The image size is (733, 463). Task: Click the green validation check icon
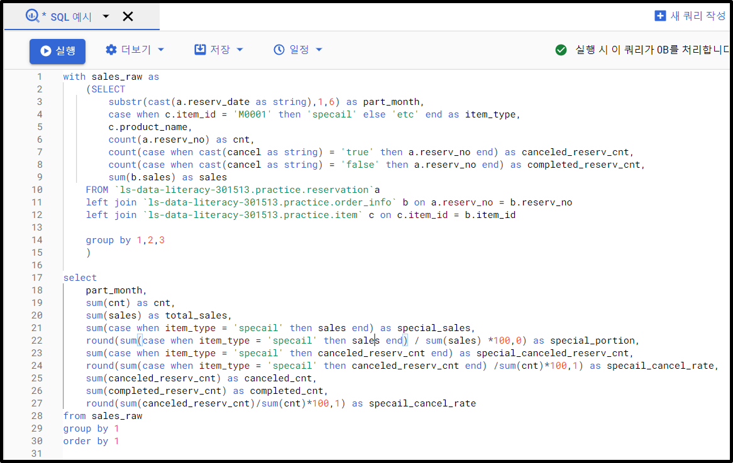coord(561,50)
